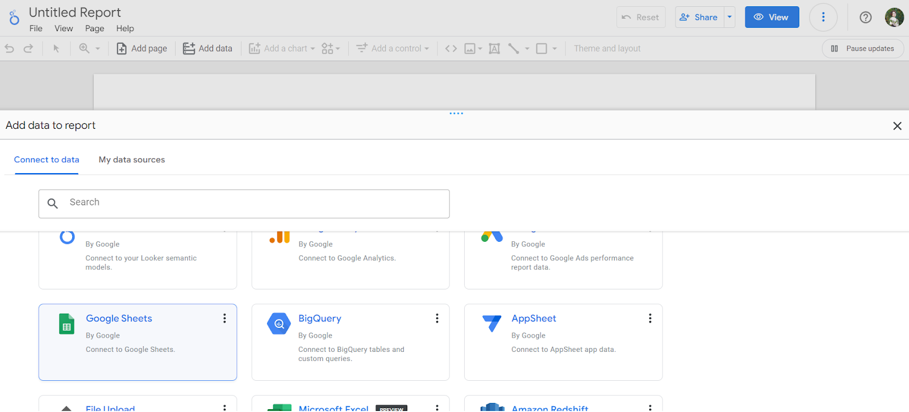Click the undo arrow icon
The image size is (909, 412).
coord(10,49)
